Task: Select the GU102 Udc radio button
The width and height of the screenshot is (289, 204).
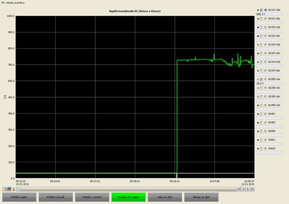Action: [x=266, y=27]
